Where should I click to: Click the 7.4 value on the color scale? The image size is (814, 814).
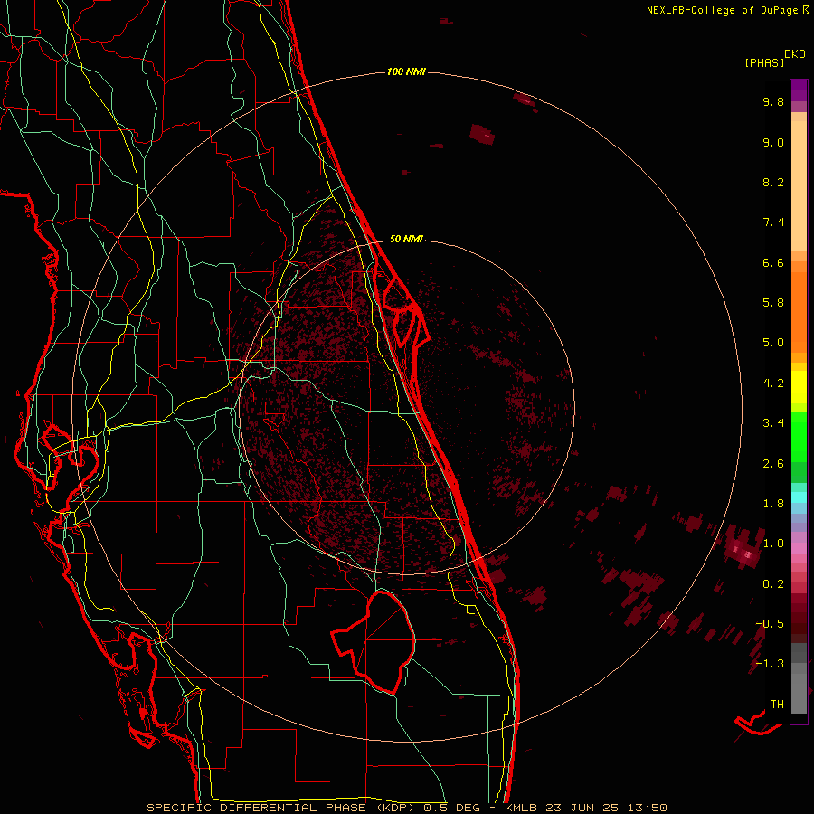[773, 222]
